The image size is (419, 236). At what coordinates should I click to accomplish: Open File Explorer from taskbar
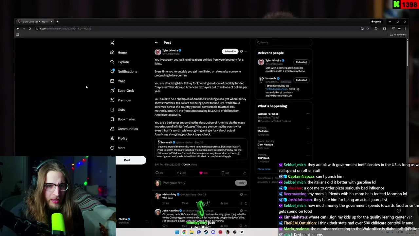coord(191,232)
